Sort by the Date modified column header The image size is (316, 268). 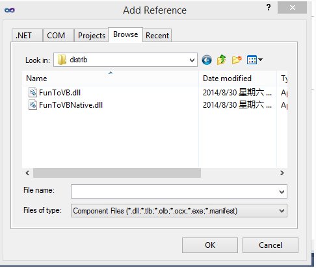pos(237,79)
